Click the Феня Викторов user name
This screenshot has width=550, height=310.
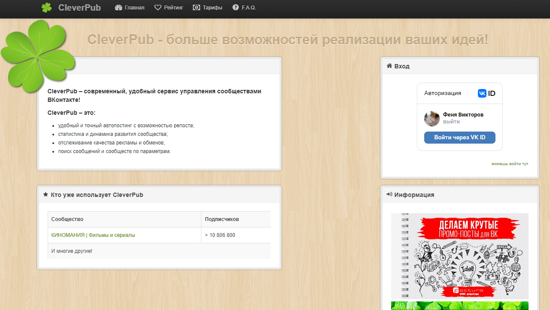[x=463, y=115]
